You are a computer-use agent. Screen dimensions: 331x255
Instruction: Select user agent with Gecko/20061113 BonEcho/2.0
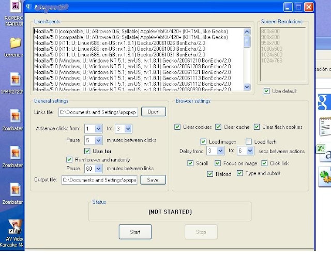pos(132,78)
